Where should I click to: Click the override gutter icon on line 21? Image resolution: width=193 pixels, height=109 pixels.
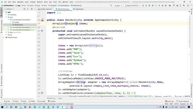pos(42,31)
